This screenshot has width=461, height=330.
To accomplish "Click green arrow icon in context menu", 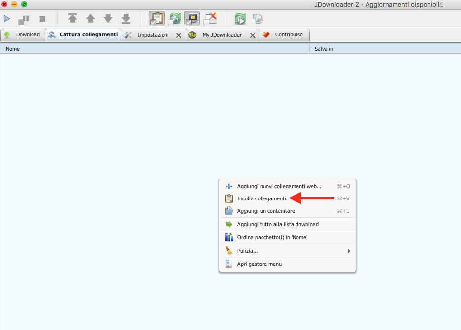I will [x=229, y=224].
